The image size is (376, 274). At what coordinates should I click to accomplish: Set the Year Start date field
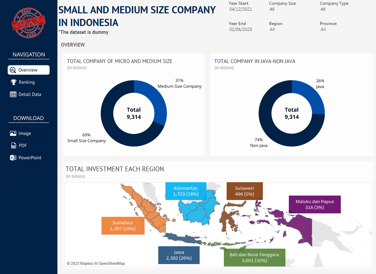point(241,9)
